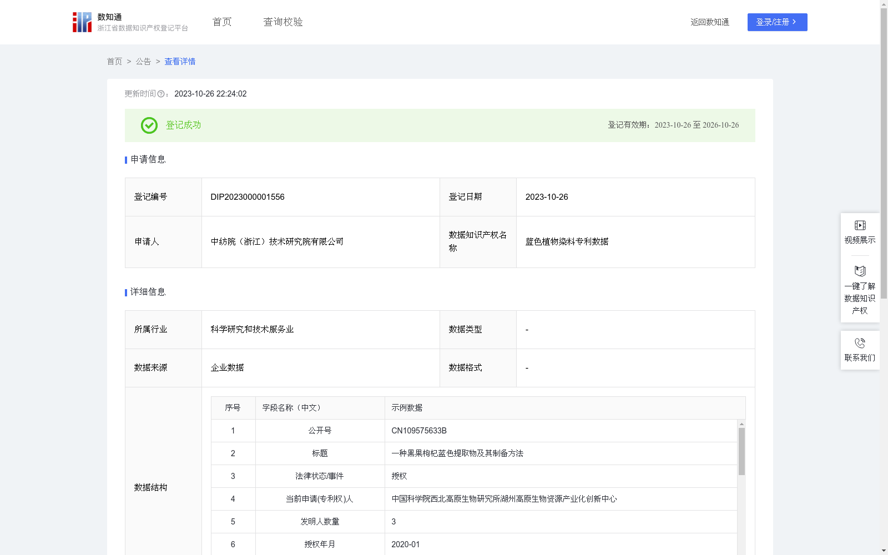Click the 登录/注册 button
The width and height of the screenshot is (888, 555).
coord(777,22)
